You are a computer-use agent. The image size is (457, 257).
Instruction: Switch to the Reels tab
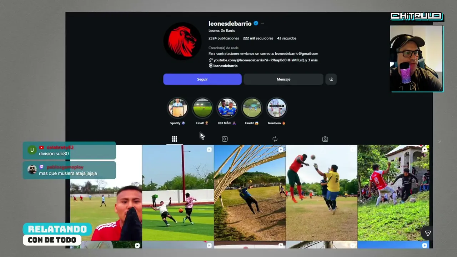tap(225, 139)
